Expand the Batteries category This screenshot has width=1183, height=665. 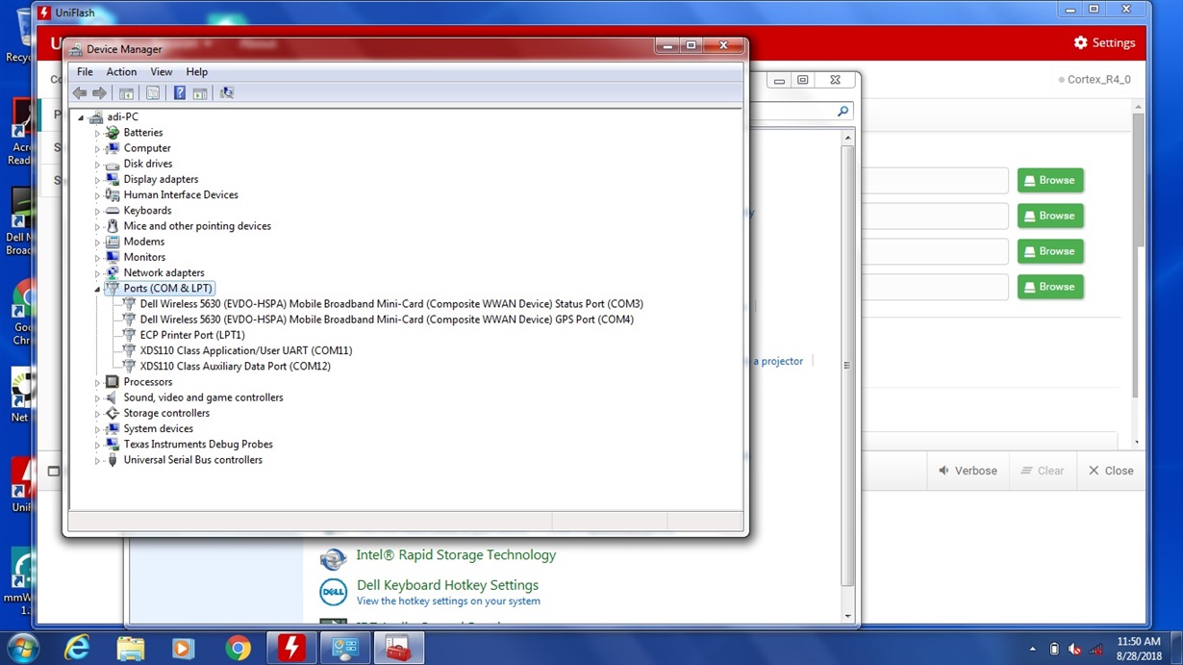point(97,133)
